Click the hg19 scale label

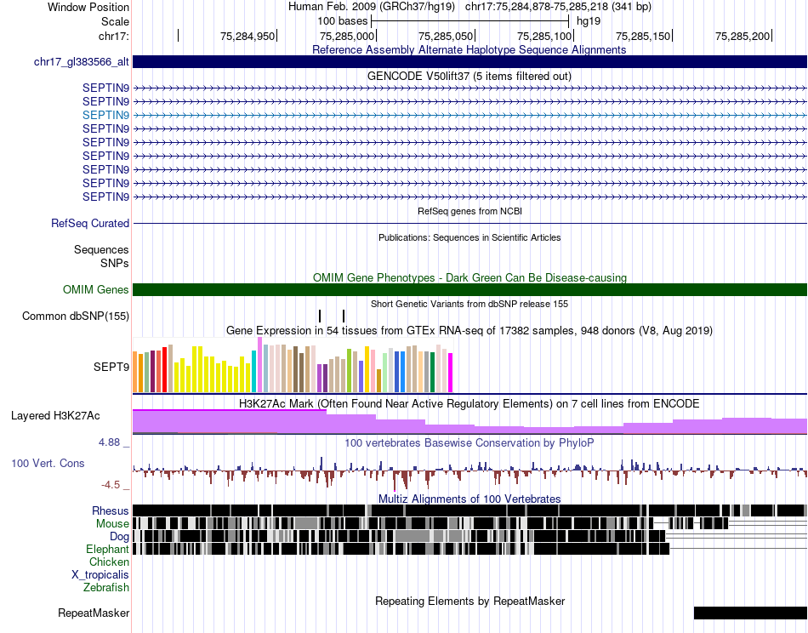pyautogui.click(x=589, y=21)
